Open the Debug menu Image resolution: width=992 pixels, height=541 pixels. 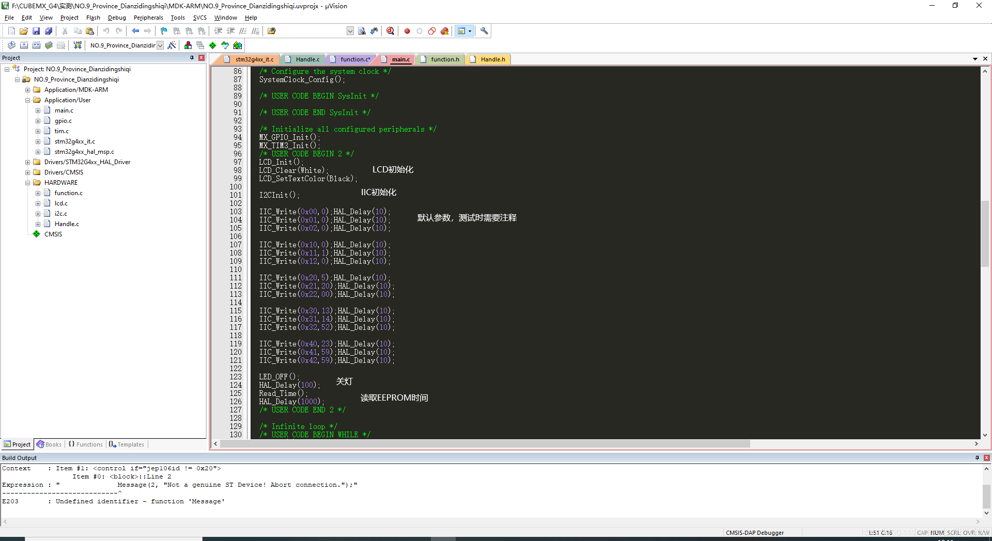point(117,18)
